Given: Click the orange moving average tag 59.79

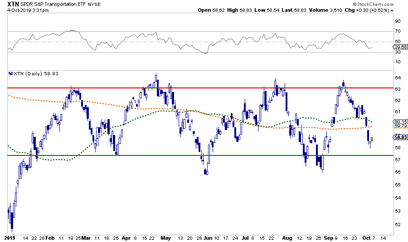Looking at the screenshot, I should [x=400, y=126].
